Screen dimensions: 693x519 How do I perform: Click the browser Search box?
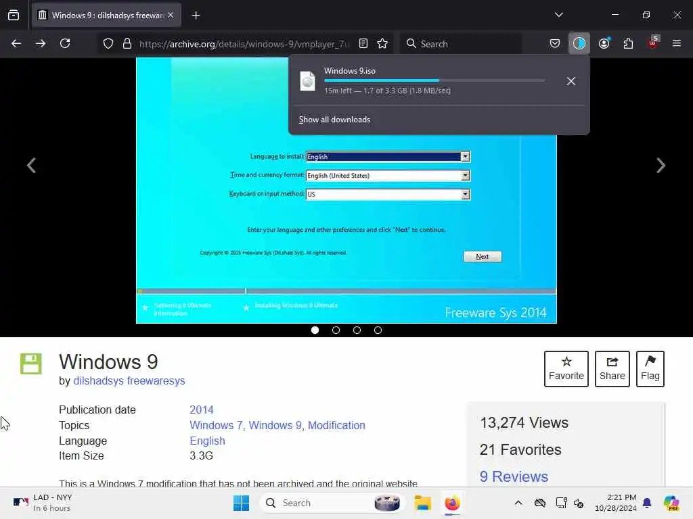(x=461, y=44)
